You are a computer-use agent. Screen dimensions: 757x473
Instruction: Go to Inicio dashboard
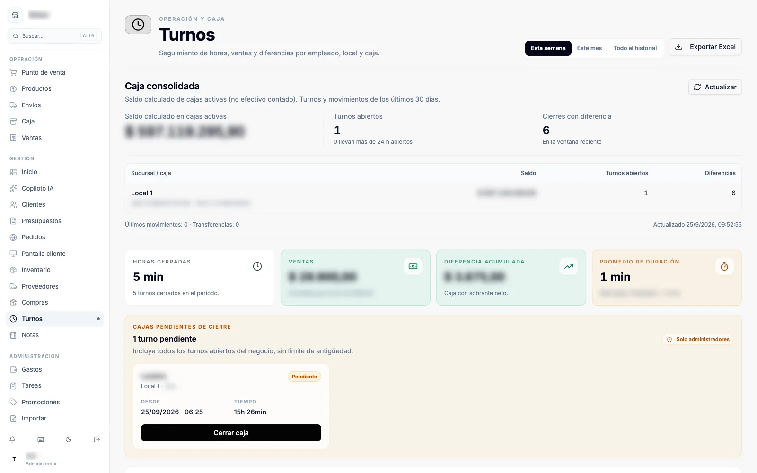click(x=55, y=172)
